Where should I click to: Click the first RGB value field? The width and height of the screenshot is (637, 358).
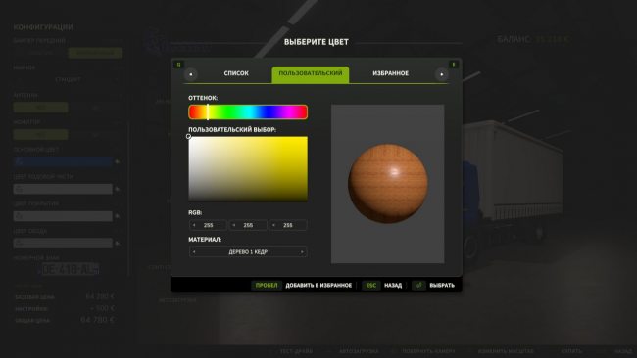point(208,225)
